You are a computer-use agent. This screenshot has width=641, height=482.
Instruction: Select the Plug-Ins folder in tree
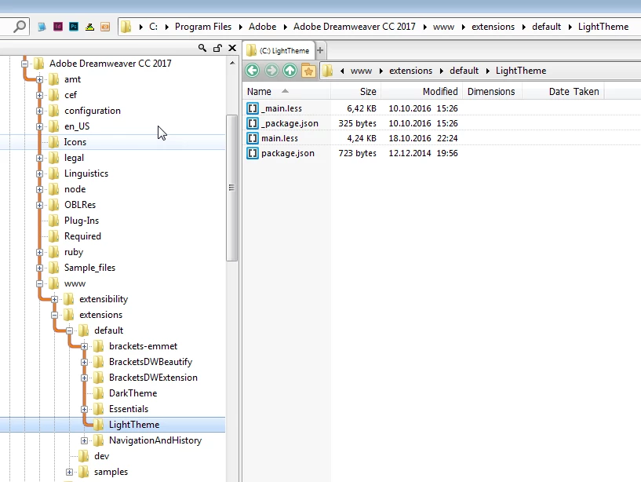[82, 221]
